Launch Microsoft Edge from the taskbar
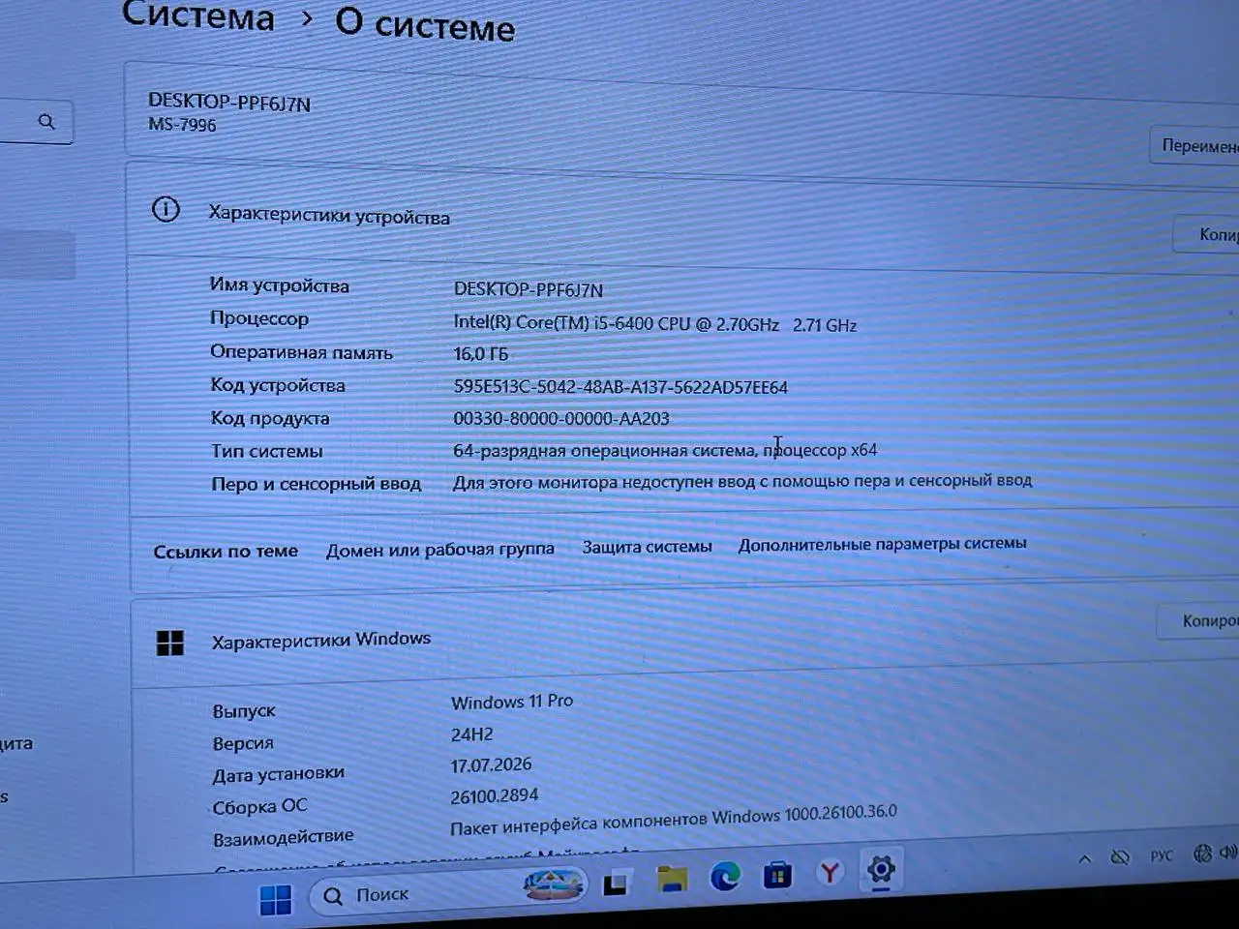1239x929 pixels. [x=725, y=876]
